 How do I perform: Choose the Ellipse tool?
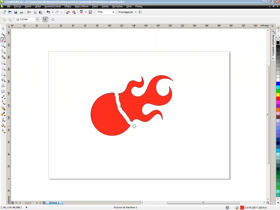point(3,69)
